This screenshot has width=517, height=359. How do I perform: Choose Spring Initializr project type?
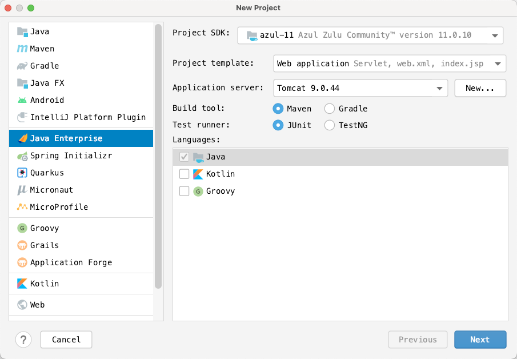(x=81, y=155)
